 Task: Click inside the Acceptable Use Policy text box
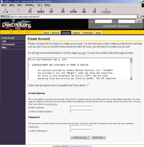click(79, 69)
